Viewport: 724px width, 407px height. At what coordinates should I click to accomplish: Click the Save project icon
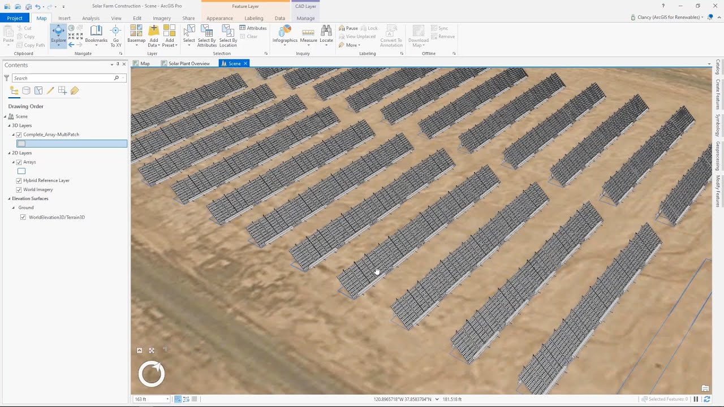tap(28, 6)
